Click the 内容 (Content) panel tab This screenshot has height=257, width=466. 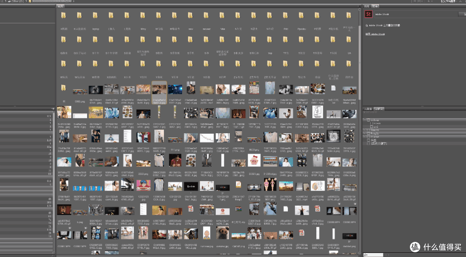(60, 6)
